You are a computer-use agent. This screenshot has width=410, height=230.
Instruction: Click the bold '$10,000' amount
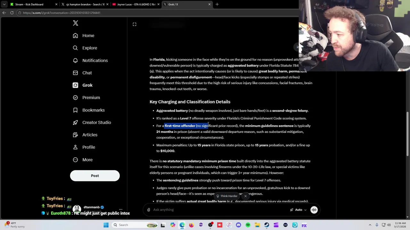coord(167,151)
